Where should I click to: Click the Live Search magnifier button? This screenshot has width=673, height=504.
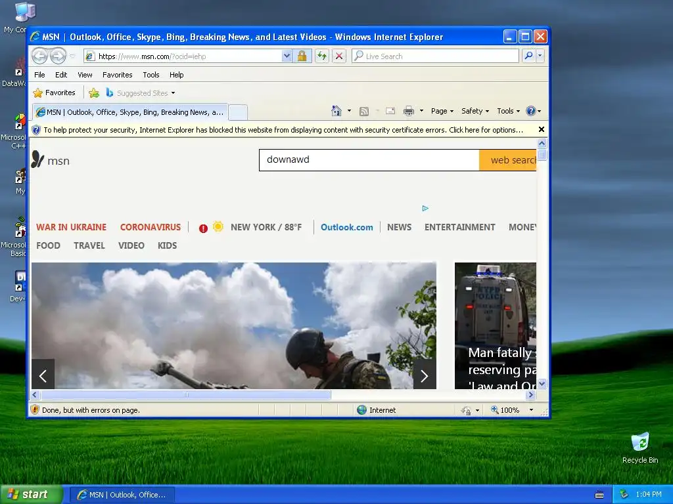point(529,56)
